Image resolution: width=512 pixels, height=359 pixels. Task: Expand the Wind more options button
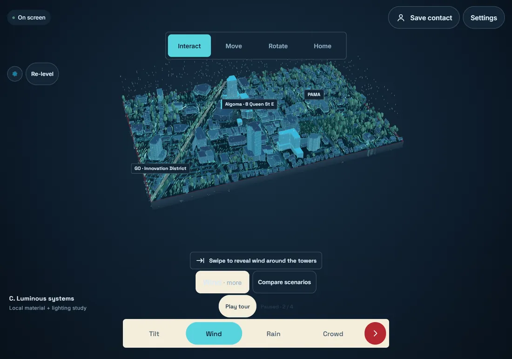(222, 282)
